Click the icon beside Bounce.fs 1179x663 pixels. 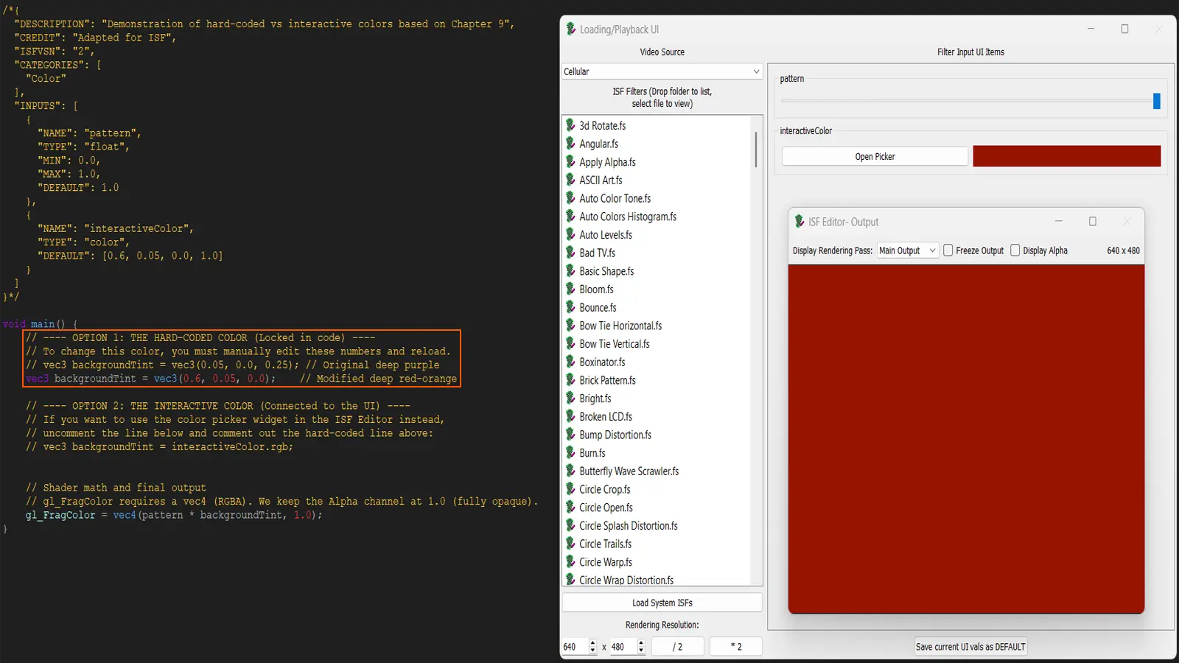pos(570,307)
